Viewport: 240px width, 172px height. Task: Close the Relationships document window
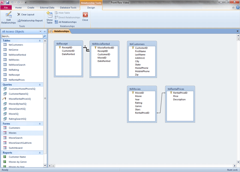click(x=238, y=31)
